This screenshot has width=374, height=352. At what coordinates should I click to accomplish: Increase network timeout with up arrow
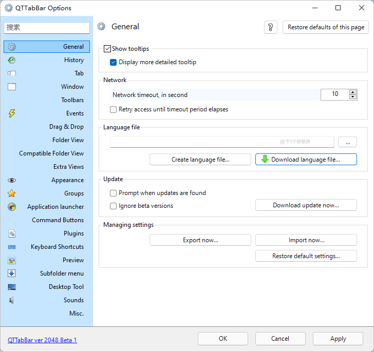[x=353, y=92]
